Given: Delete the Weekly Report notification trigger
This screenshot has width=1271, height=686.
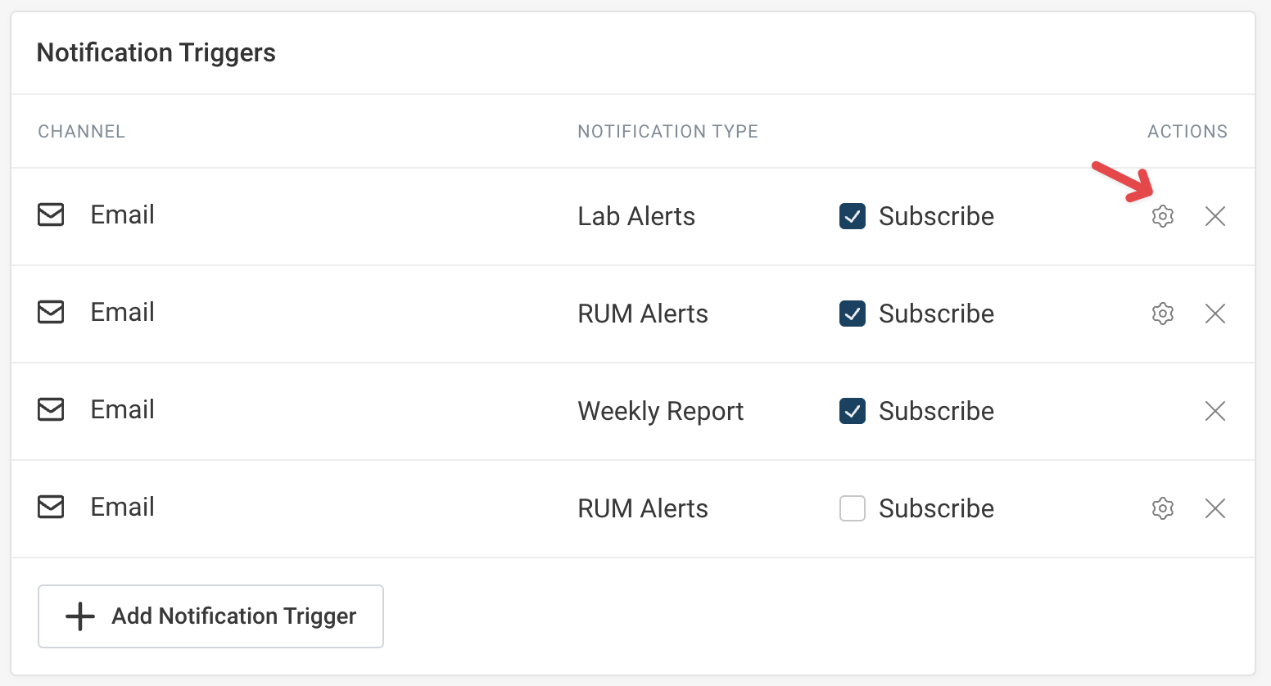Looking at the screenshot, I should coord(1214,411).
